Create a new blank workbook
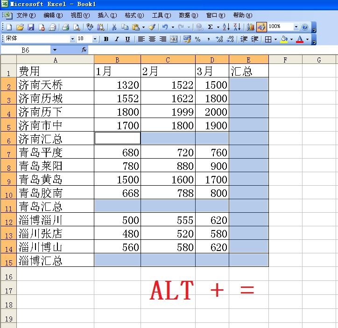338x328 pixels. (x=9, y=27)
